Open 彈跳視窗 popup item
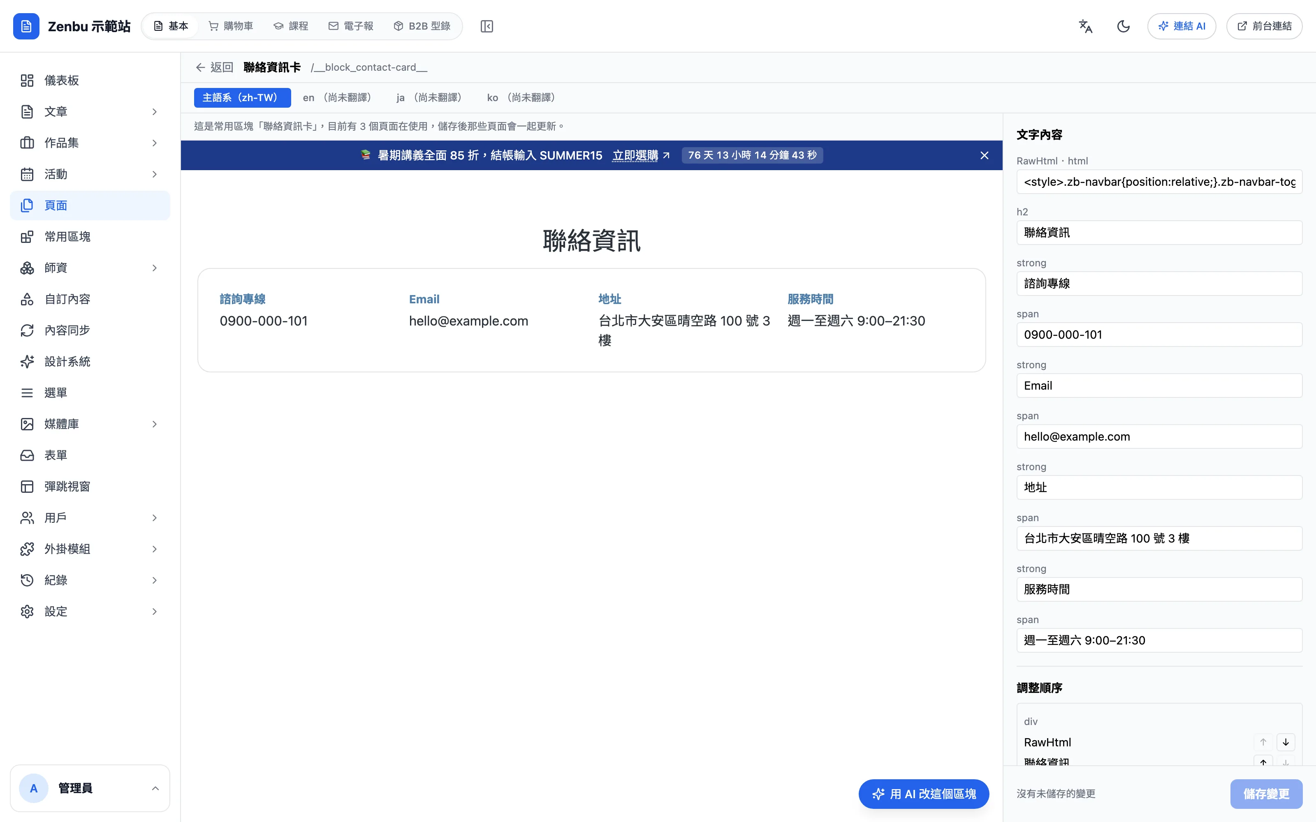 (x=90, y=487)
